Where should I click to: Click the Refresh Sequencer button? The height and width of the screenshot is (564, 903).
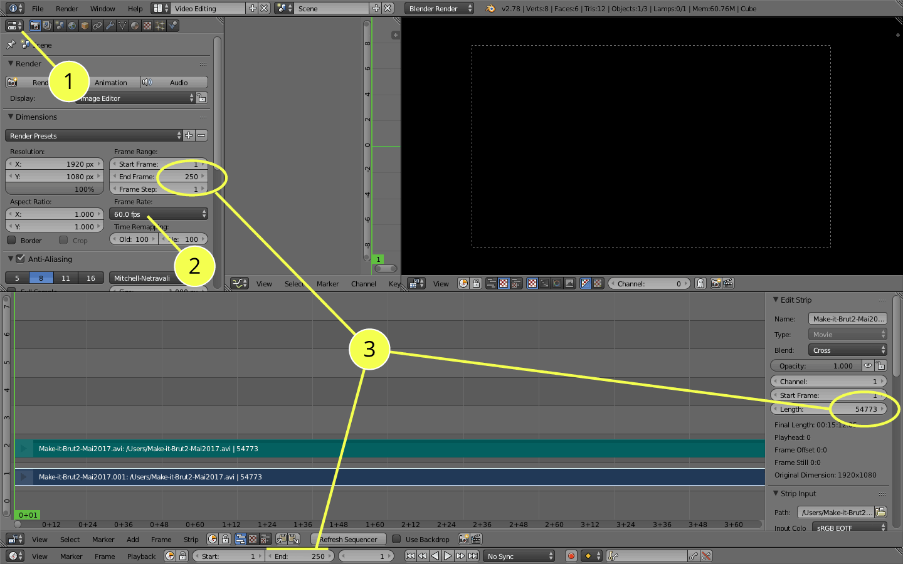coord(348,539)
